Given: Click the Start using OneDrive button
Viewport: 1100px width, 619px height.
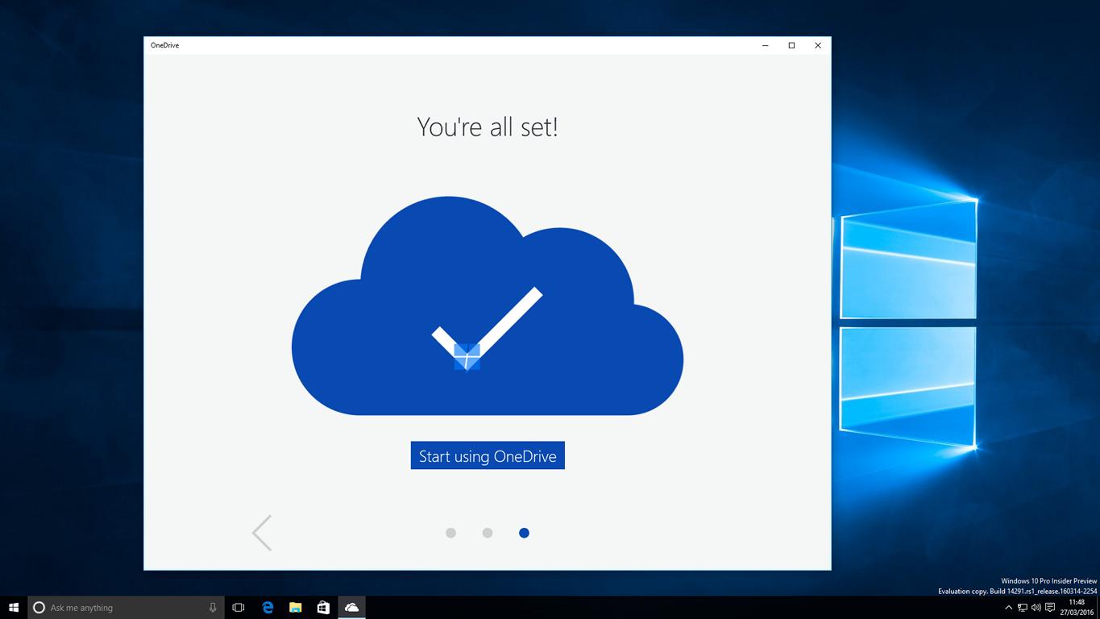Looking at the screenshot, I should pos(488,455).
